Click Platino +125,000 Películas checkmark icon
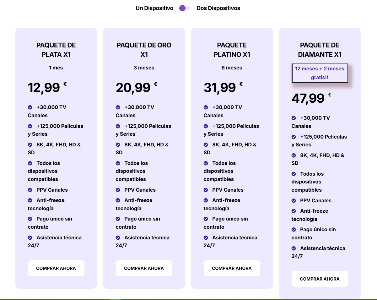The image size is (377, 300). [206, 126]
